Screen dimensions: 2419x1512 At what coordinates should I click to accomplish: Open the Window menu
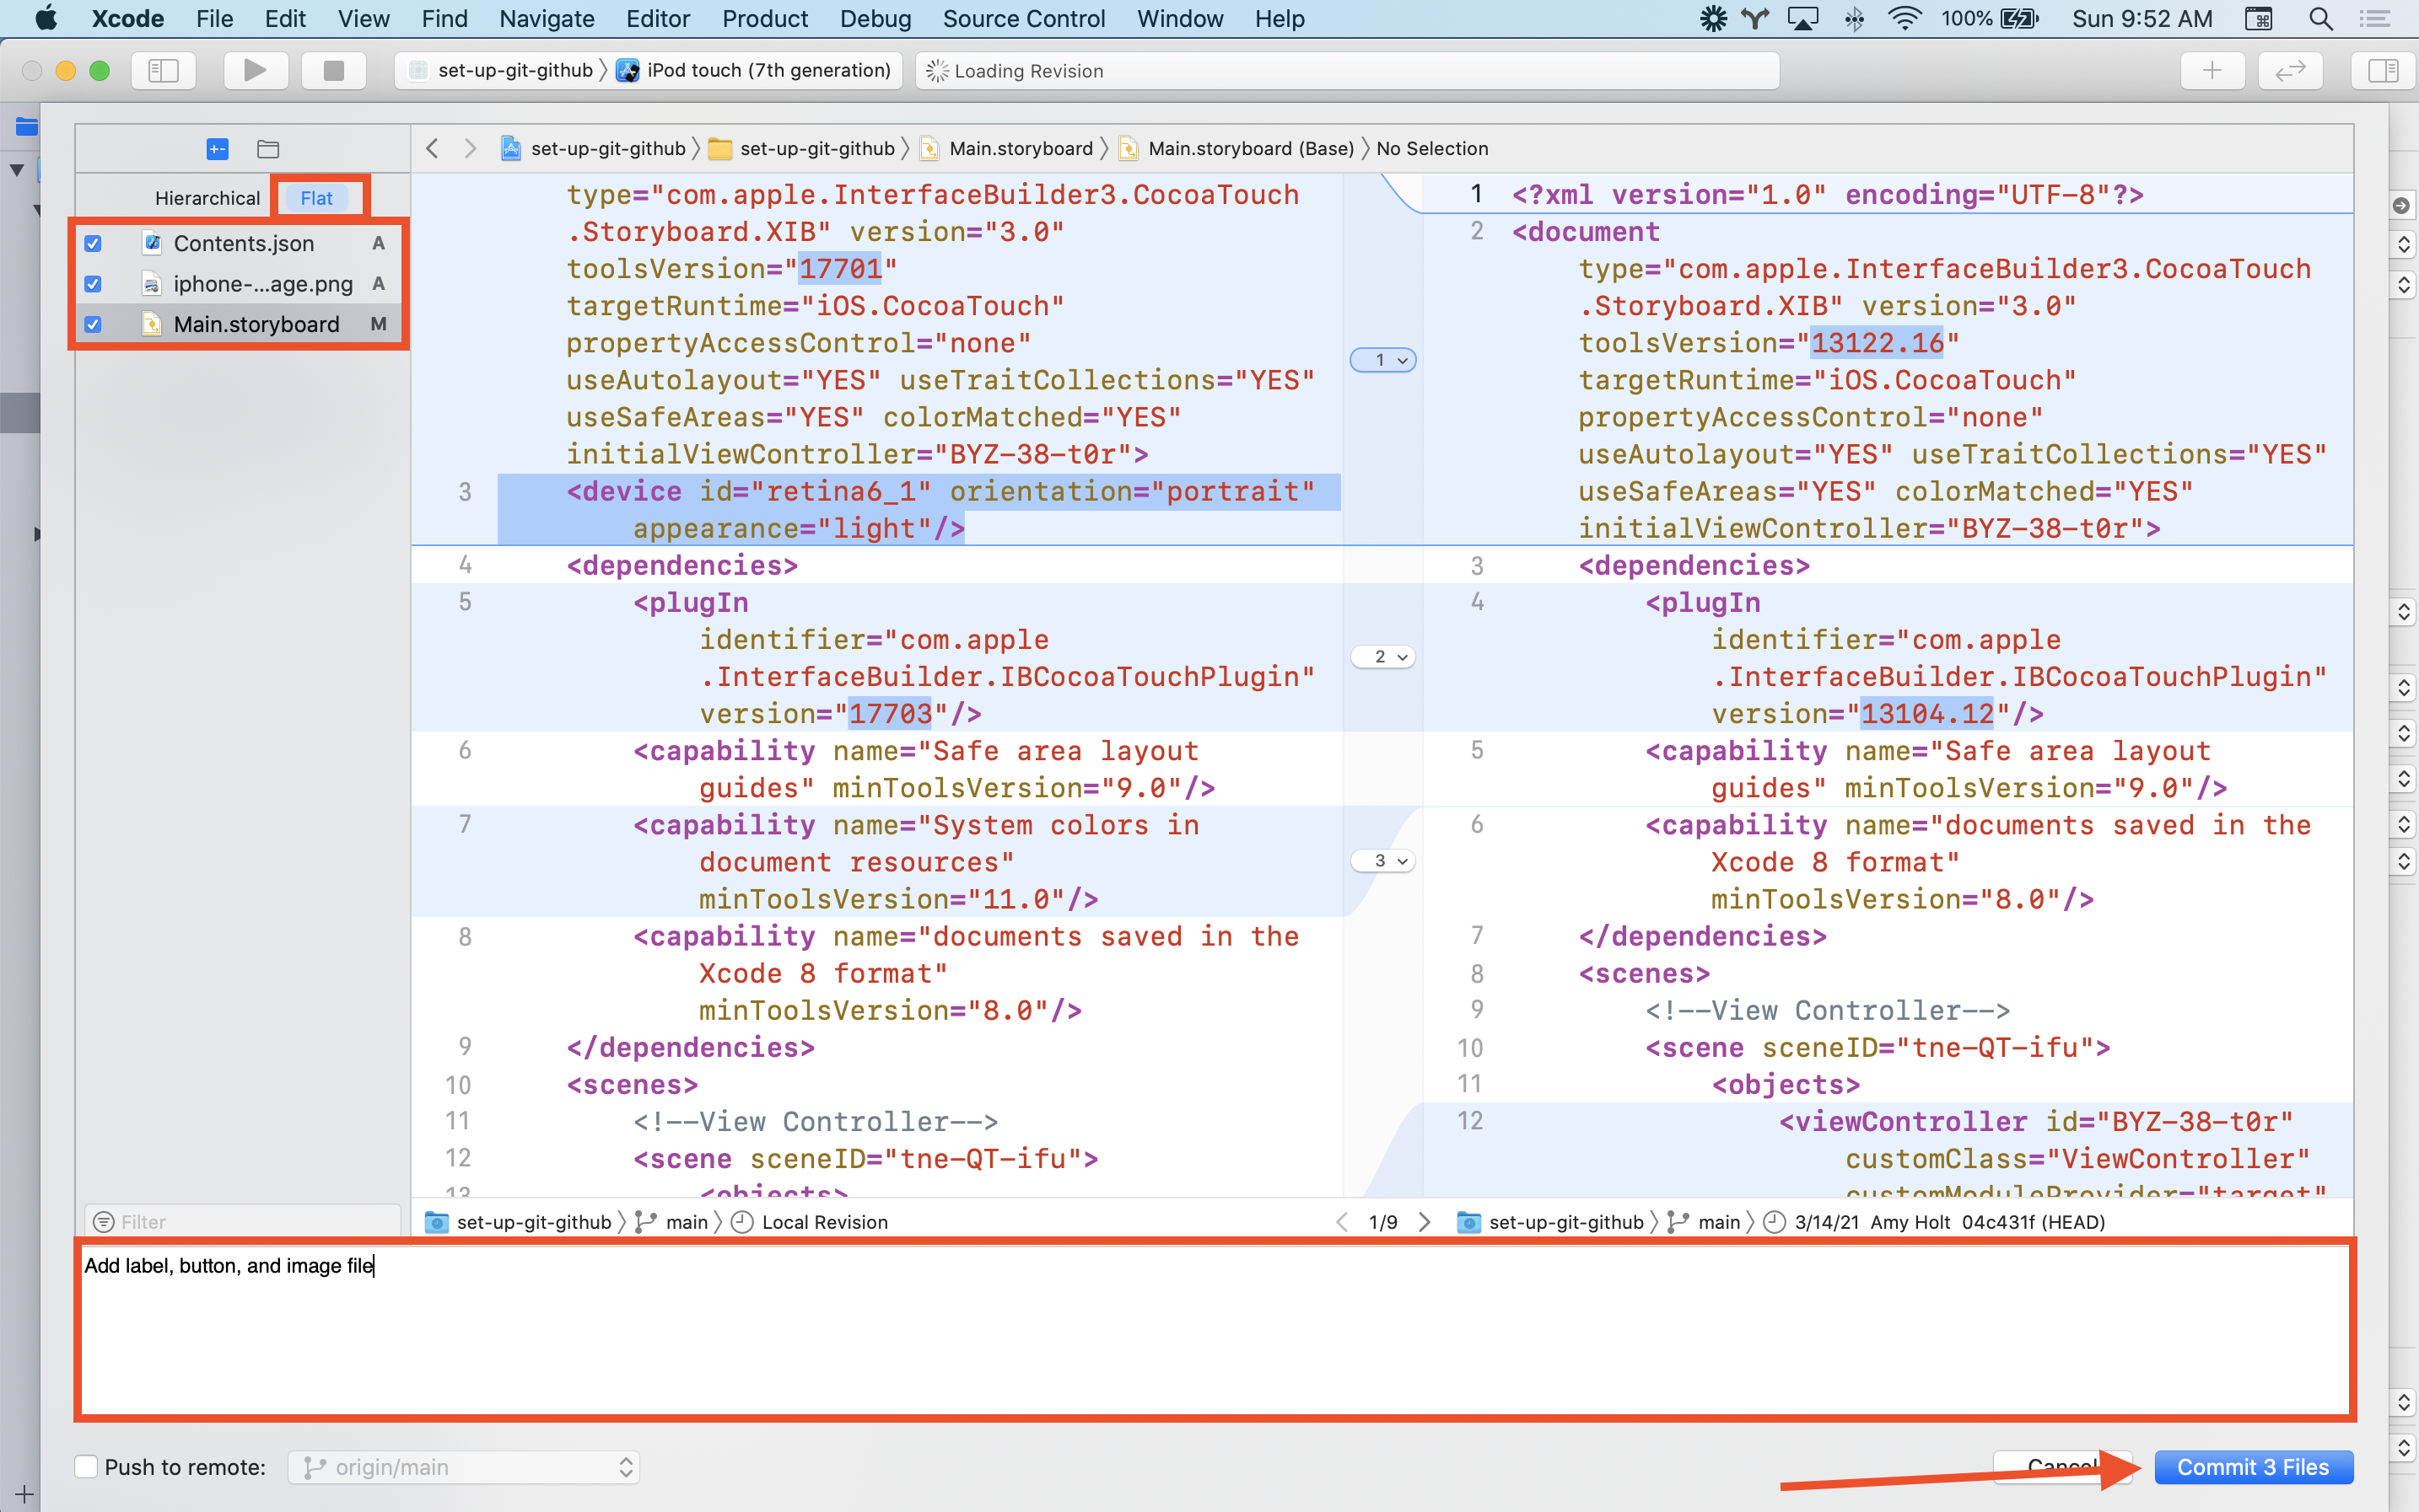coord(1180,19)
